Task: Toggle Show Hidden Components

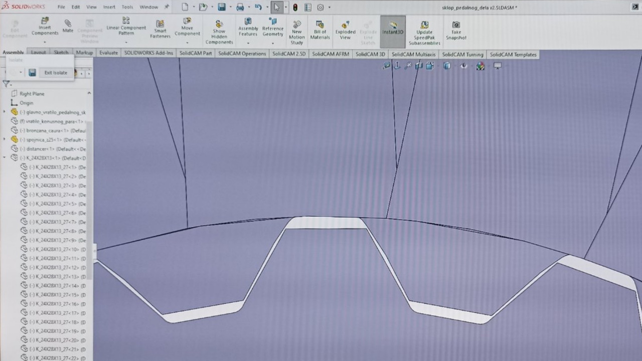Action: [x=219, y=32]
